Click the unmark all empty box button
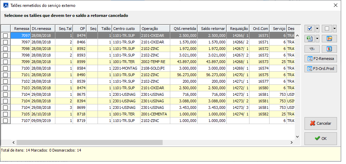This screenshot has width=346, height=164. pos(327,29)
